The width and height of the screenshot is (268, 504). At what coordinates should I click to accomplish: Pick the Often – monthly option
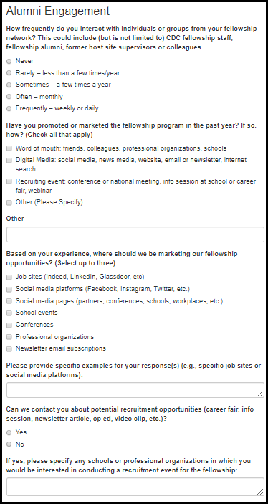click(9, 97)
